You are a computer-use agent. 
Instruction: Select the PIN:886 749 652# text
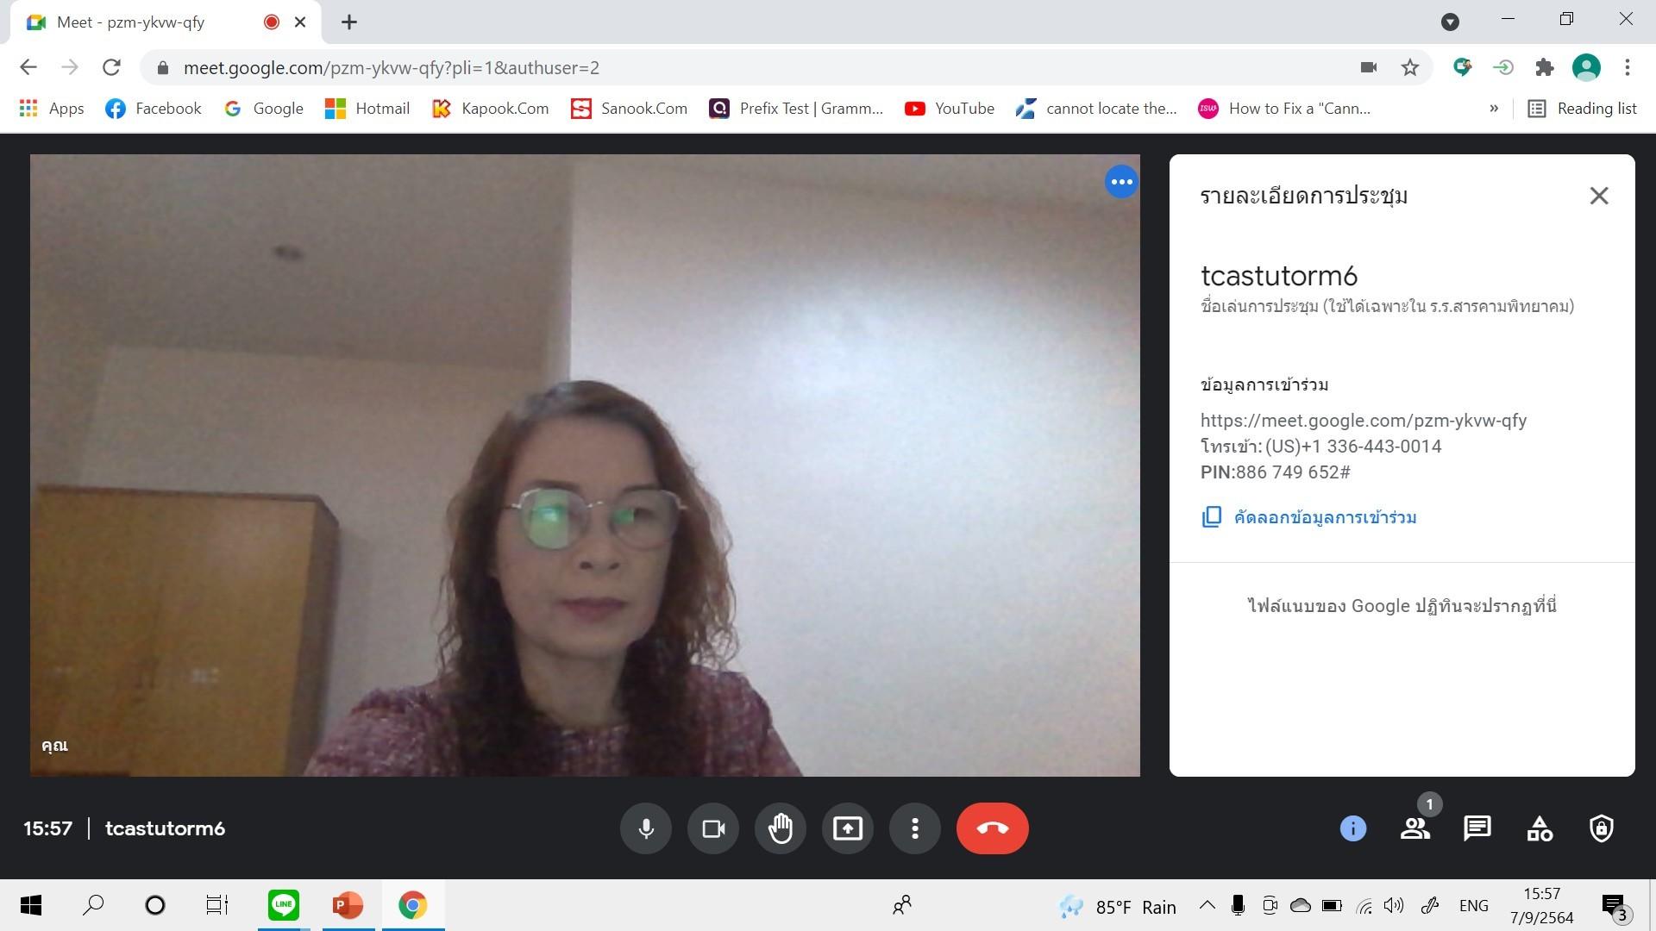tap(1276, 472)
